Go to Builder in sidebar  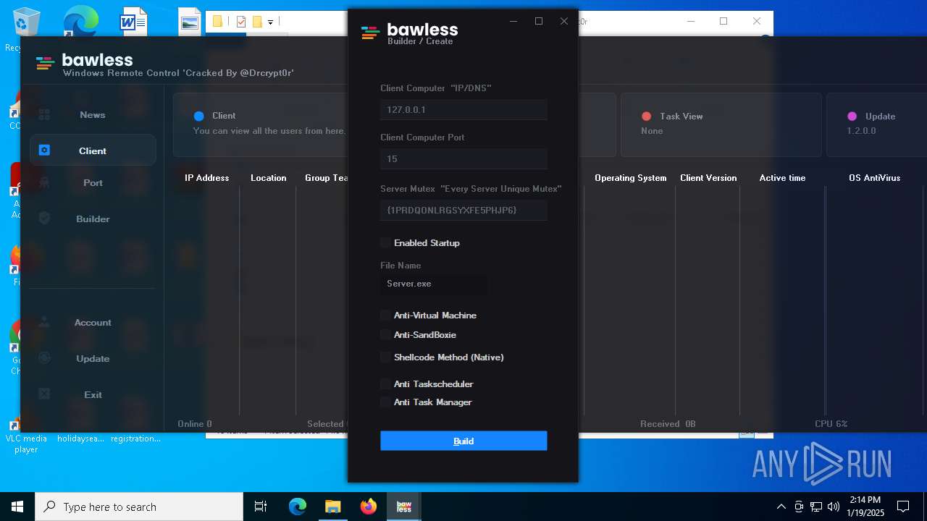[x=93, y=219]
